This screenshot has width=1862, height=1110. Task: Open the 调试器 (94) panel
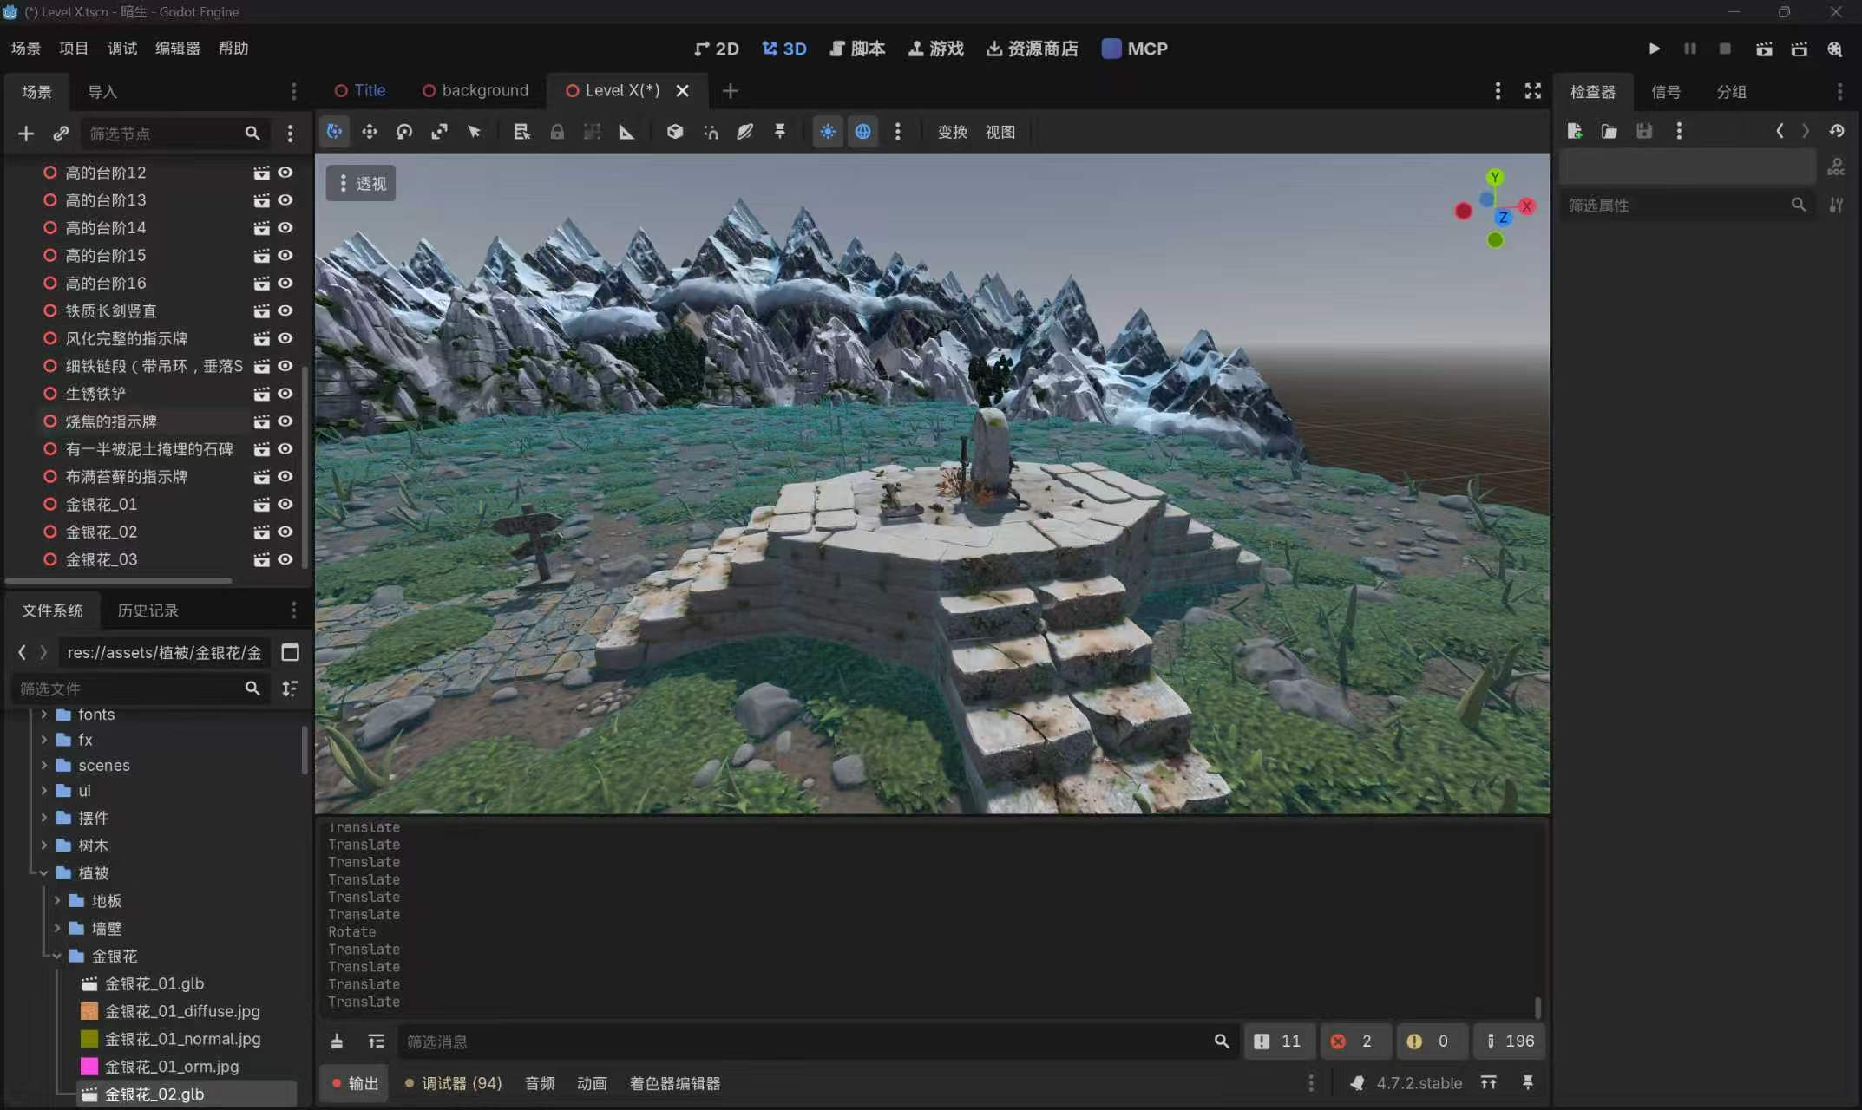click(453, 1083)
